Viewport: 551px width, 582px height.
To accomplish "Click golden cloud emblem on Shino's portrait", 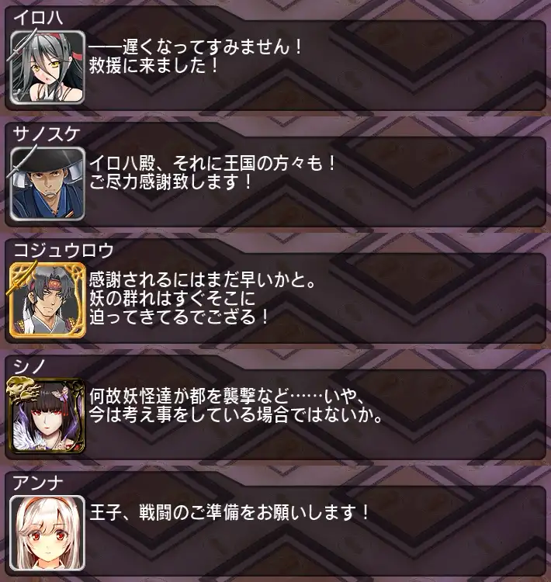I will tap(24, 390).
